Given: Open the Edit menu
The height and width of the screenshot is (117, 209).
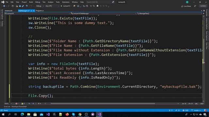Looking at the screenshot, I should tap(12, 2).
